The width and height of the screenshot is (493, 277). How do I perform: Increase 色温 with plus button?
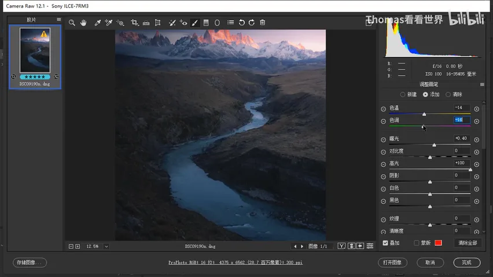pyautogui.click(x=477, y=109)
